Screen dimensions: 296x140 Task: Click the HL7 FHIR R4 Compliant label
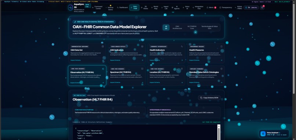(211, 122)
